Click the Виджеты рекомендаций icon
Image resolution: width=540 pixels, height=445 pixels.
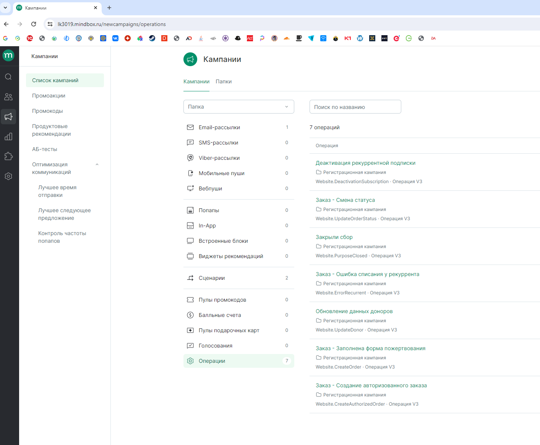click(190, 256)
